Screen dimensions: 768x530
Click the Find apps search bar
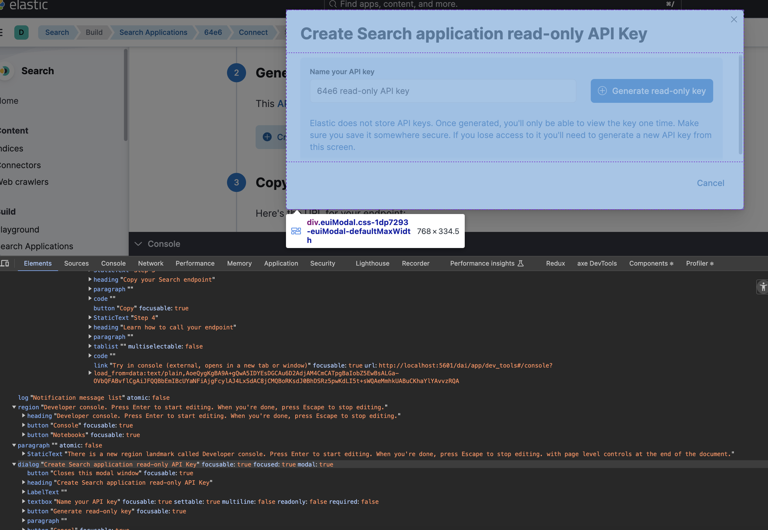[503, 4]
